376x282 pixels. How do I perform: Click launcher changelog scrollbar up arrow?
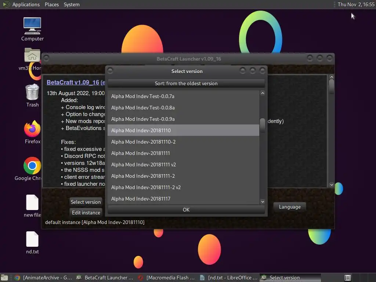pos(332,77)
